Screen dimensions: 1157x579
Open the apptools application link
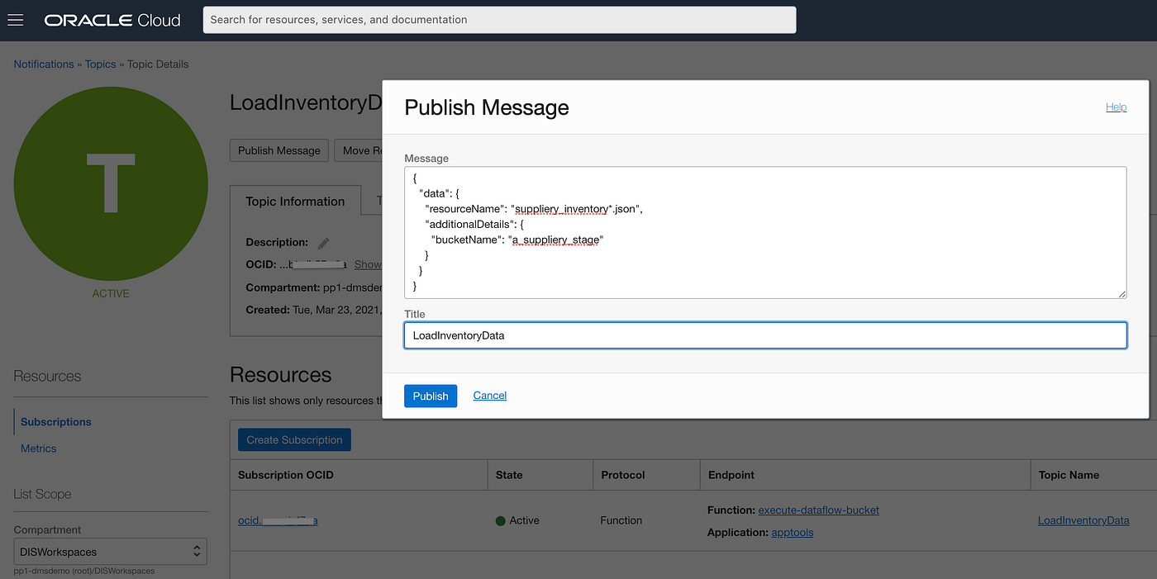(793, 533)
